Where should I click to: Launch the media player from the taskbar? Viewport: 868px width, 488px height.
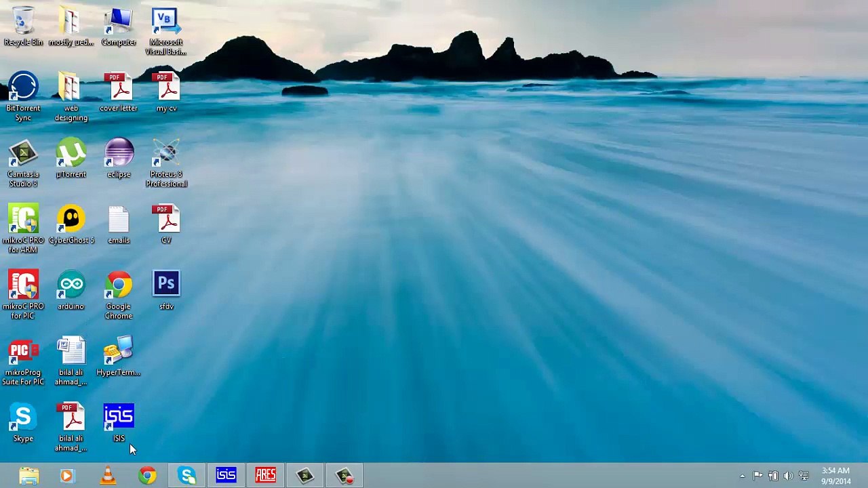pos(66,476)
